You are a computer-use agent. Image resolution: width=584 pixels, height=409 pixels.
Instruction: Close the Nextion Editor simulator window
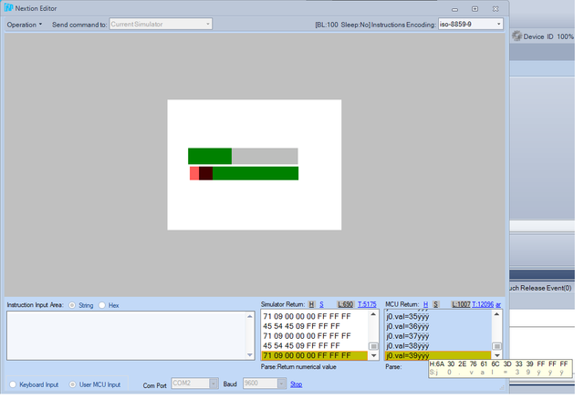point(495,9)
